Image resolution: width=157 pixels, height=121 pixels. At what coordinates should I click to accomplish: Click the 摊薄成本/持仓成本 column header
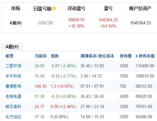point(97,56)
